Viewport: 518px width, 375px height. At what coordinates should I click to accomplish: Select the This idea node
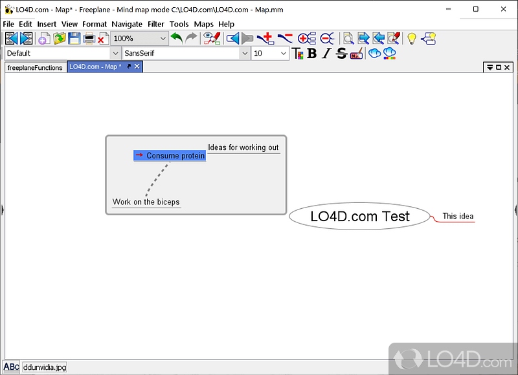coord(458,217)
